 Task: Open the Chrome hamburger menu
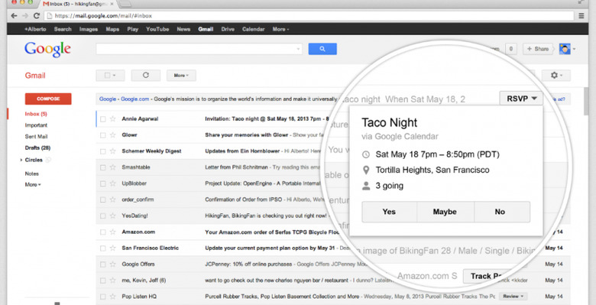click(x=581, y=16)
